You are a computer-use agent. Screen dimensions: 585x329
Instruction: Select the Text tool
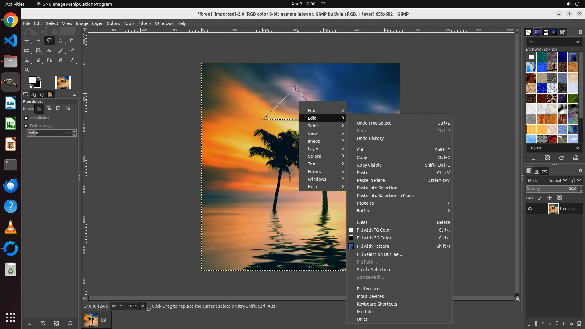click(x=61, y=60)
